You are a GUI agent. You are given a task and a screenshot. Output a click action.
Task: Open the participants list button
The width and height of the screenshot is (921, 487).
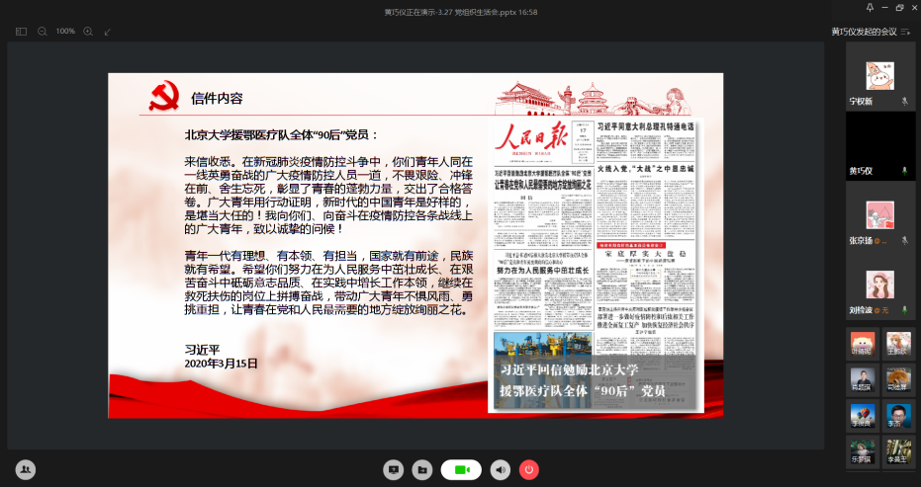coord(26,469)
